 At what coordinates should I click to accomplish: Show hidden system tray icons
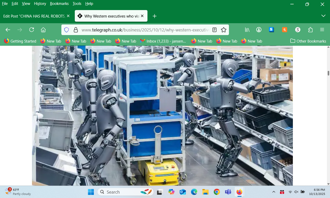(x=274, y=192)
